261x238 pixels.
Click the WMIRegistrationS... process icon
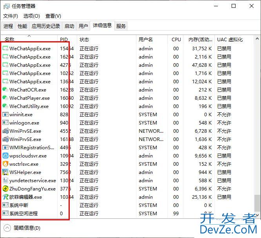pyautogui.click(x=5, y=147)
